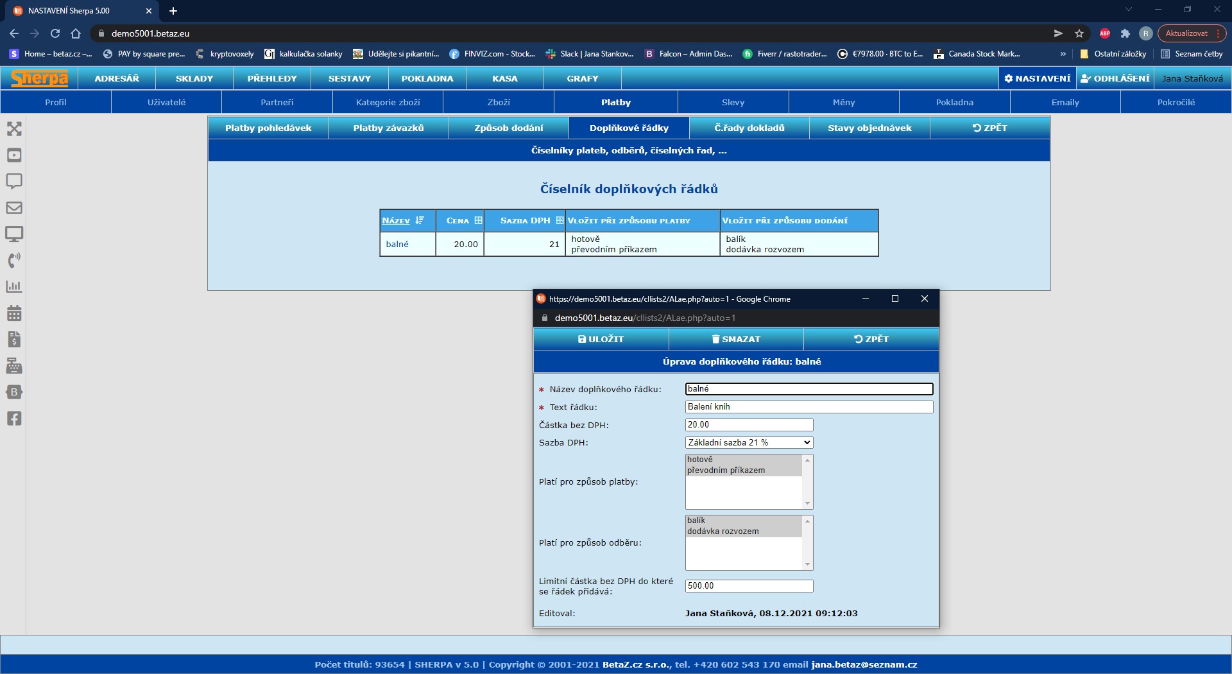Image resolution: width=1232 pixels, height=674 pixels.
Task: Sort table by Název column header
Action: 396,221
